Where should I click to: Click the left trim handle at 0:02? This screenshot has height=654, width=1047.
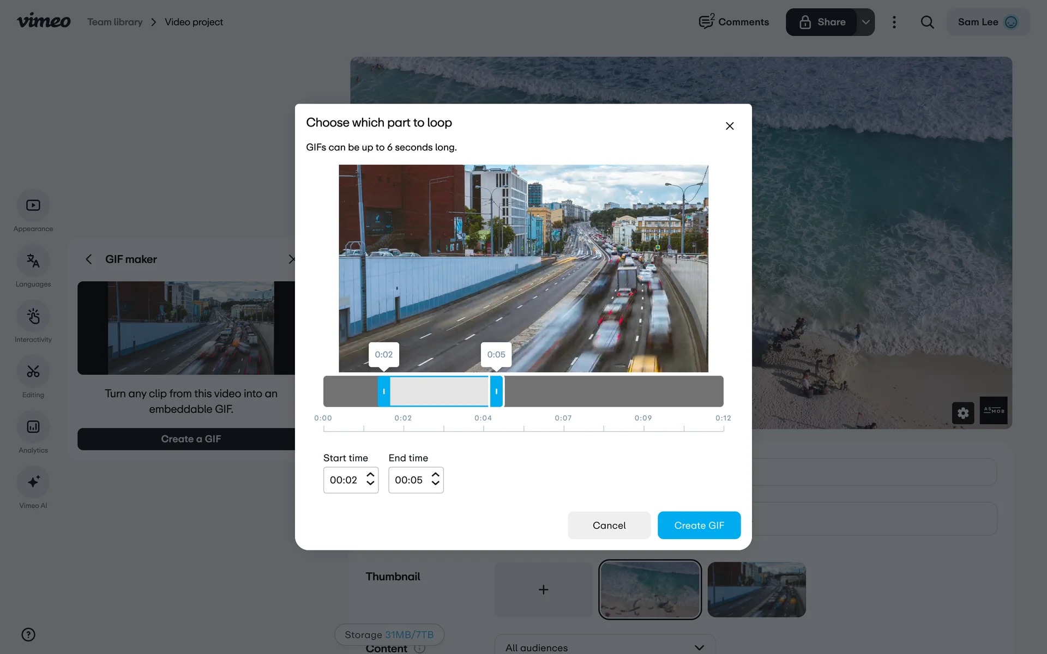pos(384,391)
